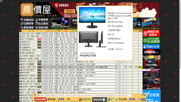Open the magnifier icon for row 17

(118, 78)
